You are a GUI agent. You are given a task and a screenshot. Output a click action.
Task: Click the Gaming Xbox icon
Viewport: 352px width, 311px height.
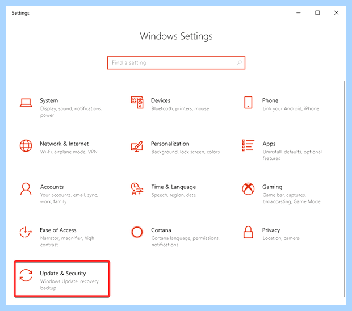(x=248, y=189)
